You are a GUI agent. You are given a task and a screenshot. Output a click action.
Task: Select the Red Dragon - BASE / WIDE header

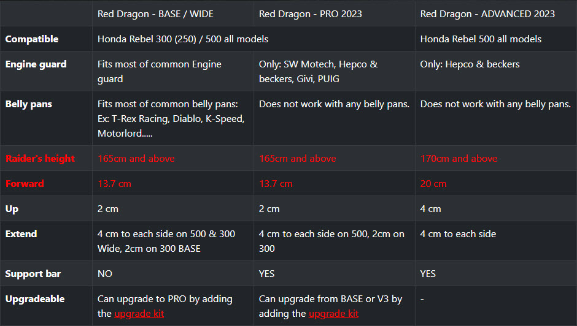(x=155, y=14)
